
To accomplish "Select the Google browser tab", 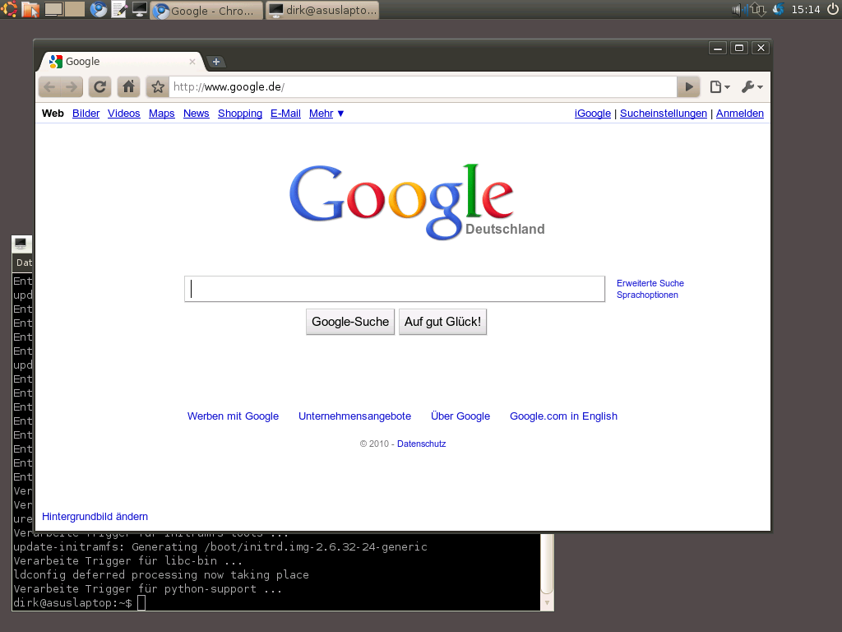I will tap(122, 62).
